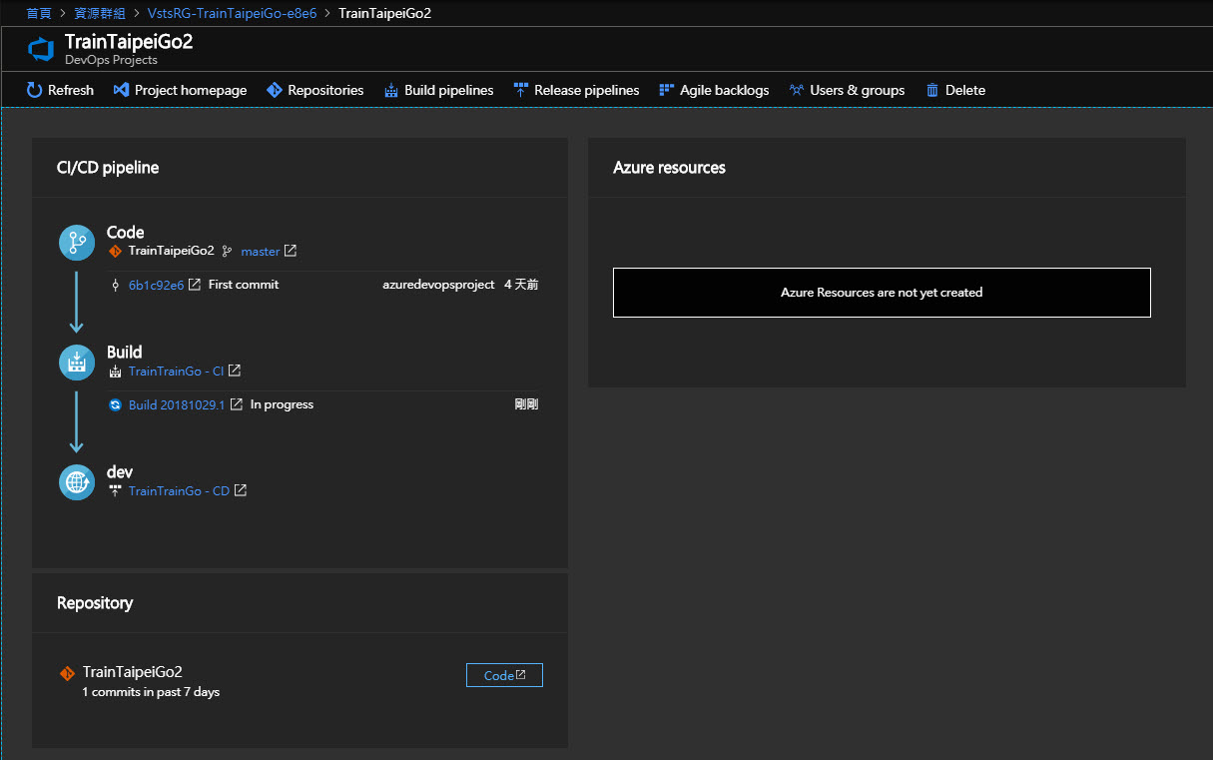
Task: Click 'Build' stage heading
Action: [x=125, y=352]
